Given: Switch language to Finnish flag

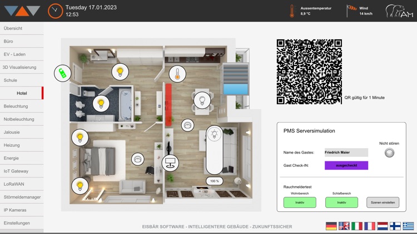Looking at the screenshot, I should pyautogui.click(x=395, y=226).
